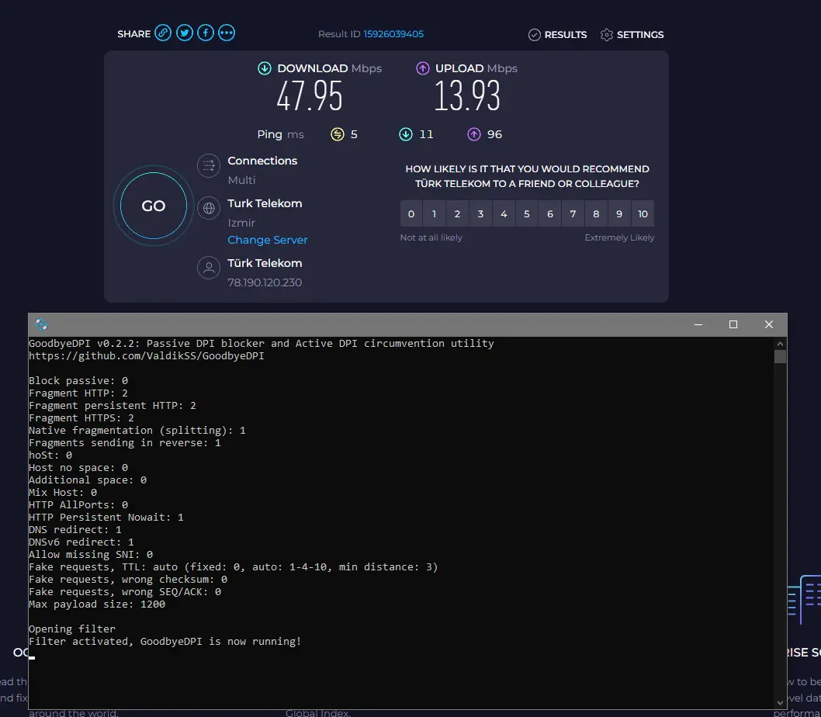
Task: Rate recommendation score 4
Action: click(504, 213)
